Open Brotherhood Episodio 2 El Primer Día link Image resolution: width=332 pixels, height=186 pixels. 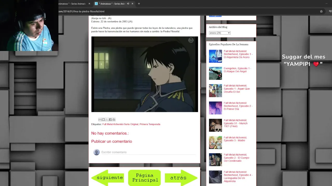pyautogui.click(x=238, y=106)
